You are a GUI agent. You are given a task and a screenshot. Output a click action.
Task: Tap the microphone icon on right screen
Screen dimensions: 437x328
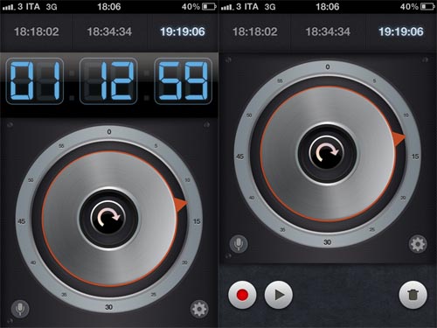(239, 244)
